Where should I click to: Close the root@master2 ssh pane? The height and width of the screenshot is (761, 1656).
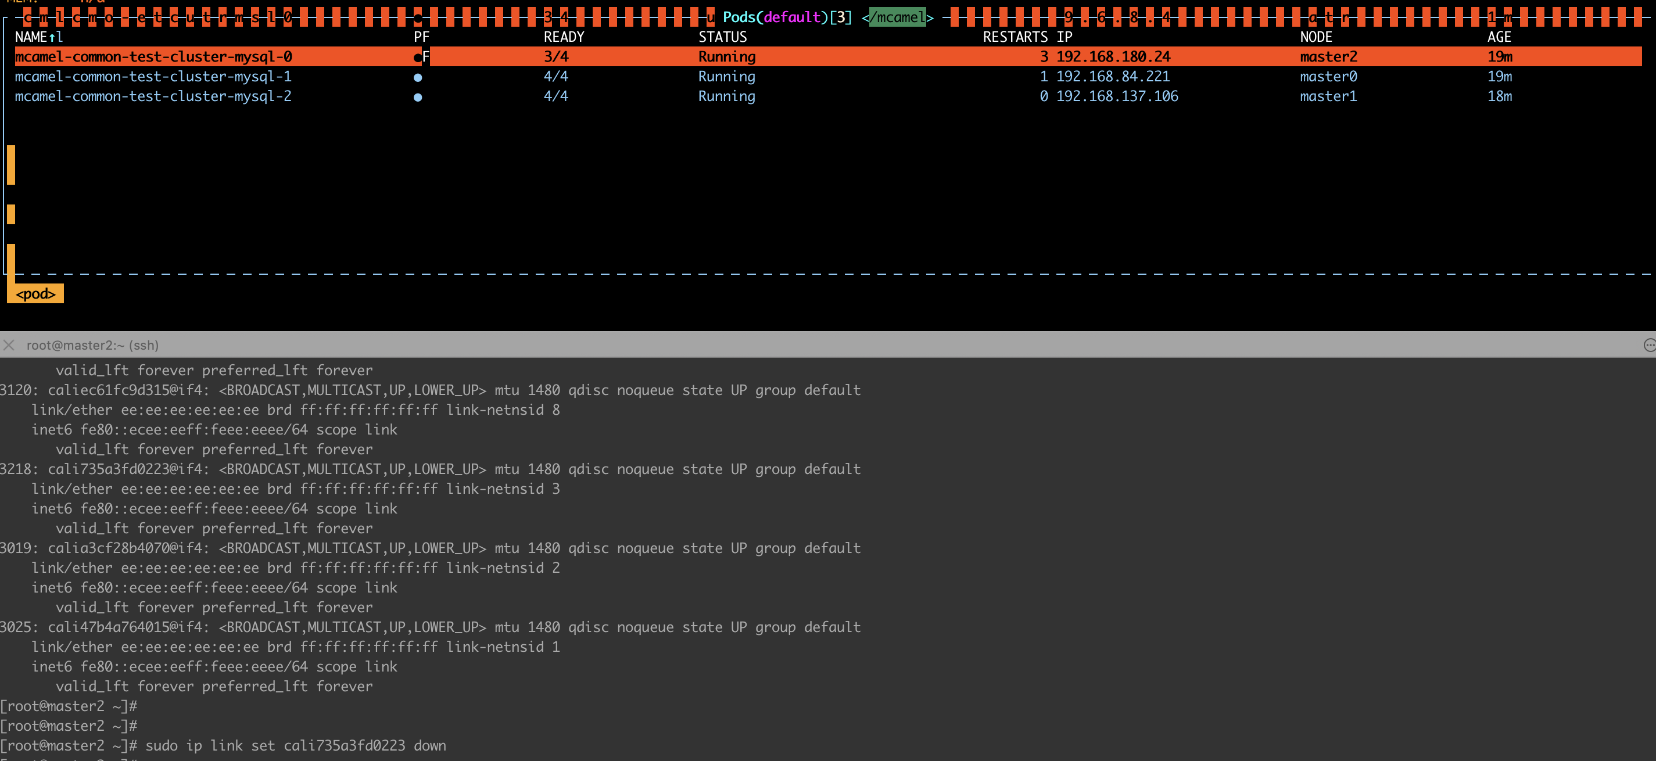(x=9, y=345)
